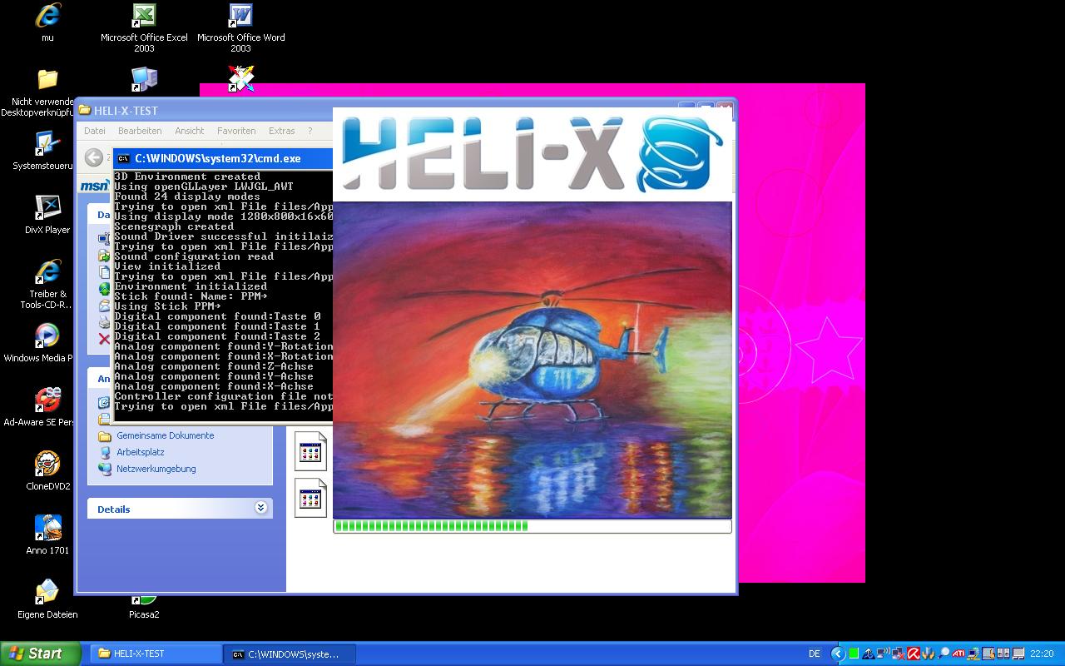Image resolution: width=1065 pixels, height=666 pixels.
Task: Open the Extras menu
Action: (x=281, y=131)
